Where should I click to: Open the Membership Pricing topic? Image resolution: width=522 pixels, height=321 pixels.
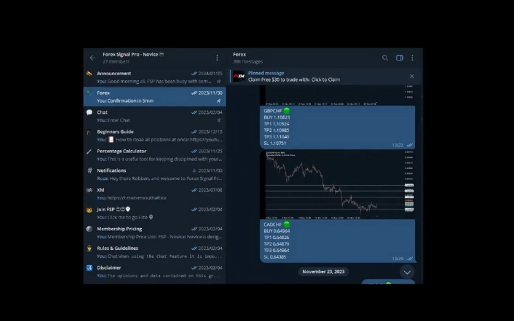pyautogui.click(x=154, y=233)
